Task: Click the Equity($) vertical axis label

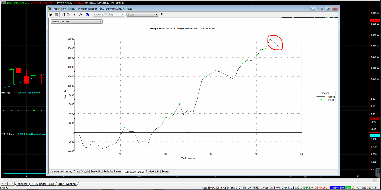Action: click(x=65, y=95)
